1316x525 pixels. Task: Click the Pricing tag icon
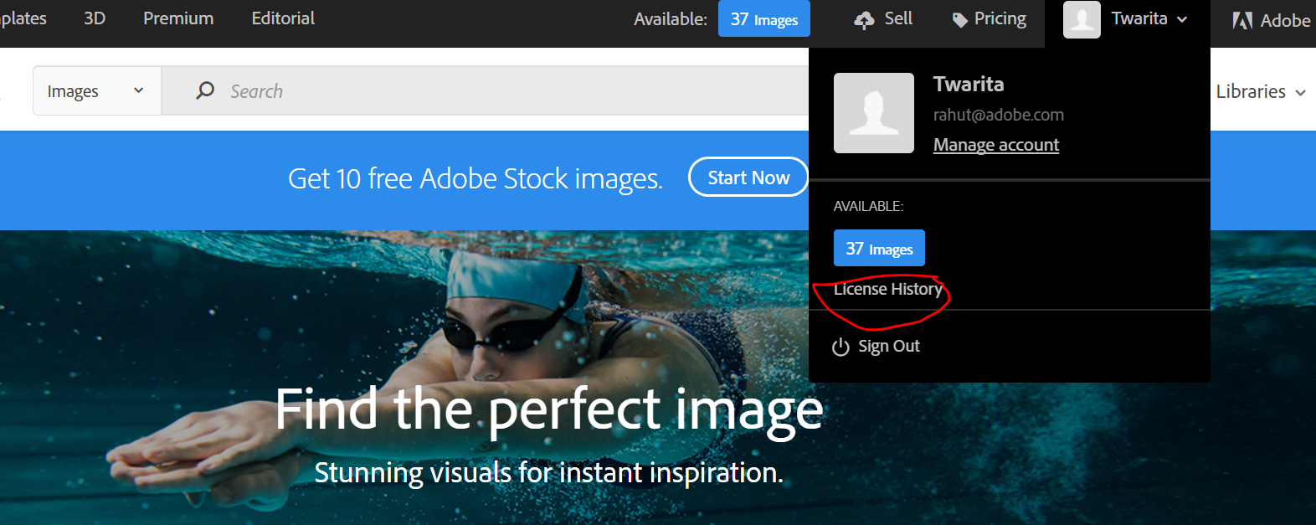959,20
